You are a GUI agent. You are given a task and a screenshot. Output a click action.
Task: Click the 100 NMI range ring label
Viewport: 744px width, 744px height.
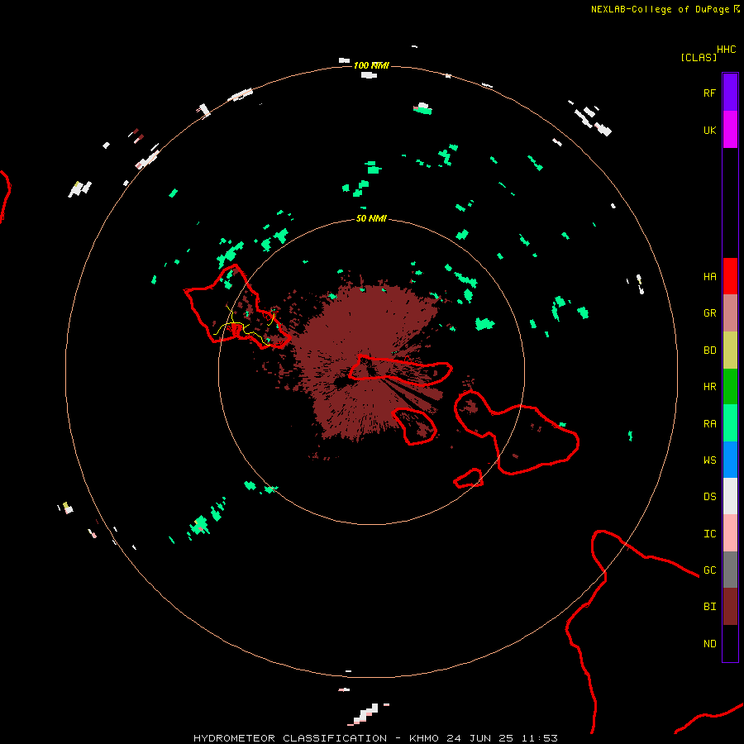[371, 65]
